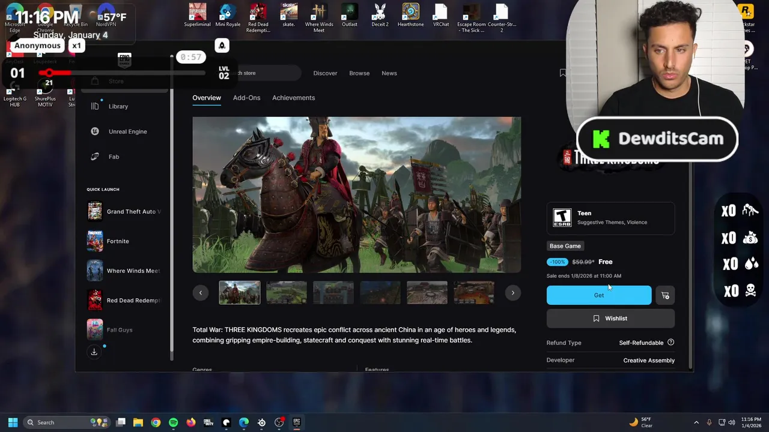The width and height of the screenshot is (769, 432).
Task: Click the taskbar clock and date
Action: [x=751, y=422]
